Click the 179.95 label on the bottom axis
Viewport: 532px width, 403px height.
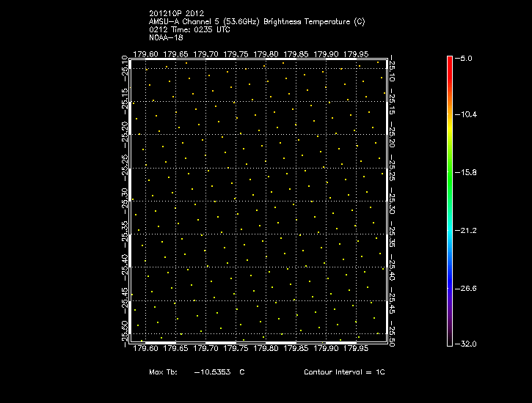tap(357, 350)
